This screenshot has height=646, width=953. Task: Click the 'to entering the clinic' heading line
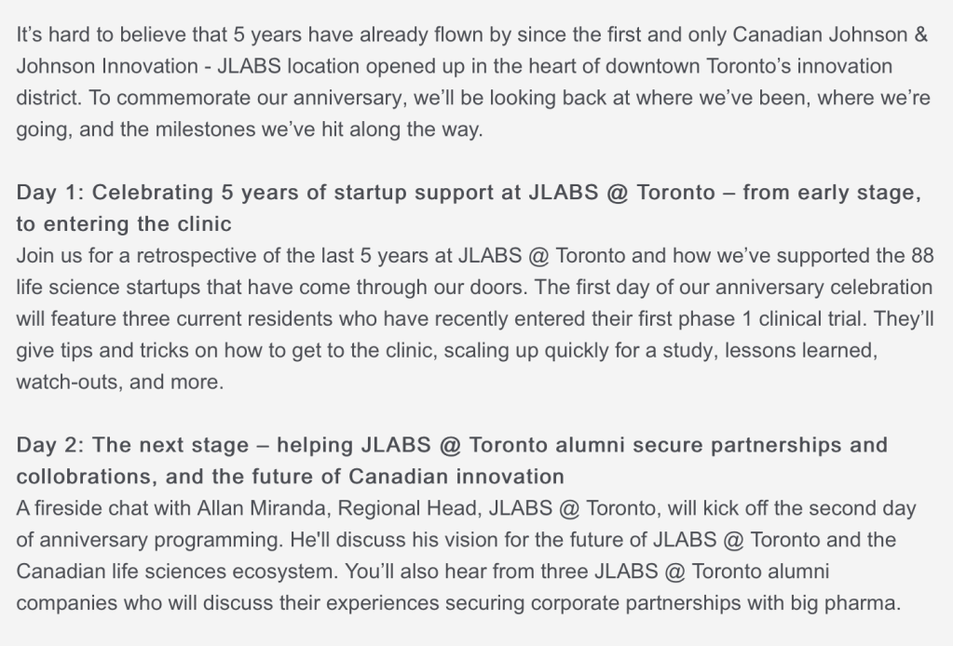point(124,224)
